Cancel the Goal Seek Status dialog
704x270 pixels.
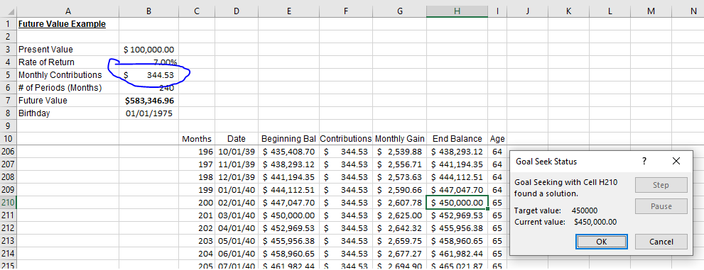pos(661,242)
